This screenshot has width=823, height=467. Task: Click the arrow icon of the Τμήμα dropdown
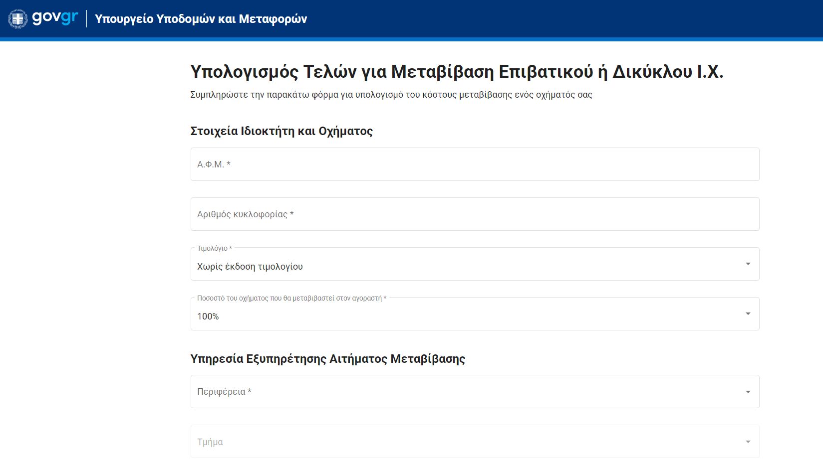[748, 442]
